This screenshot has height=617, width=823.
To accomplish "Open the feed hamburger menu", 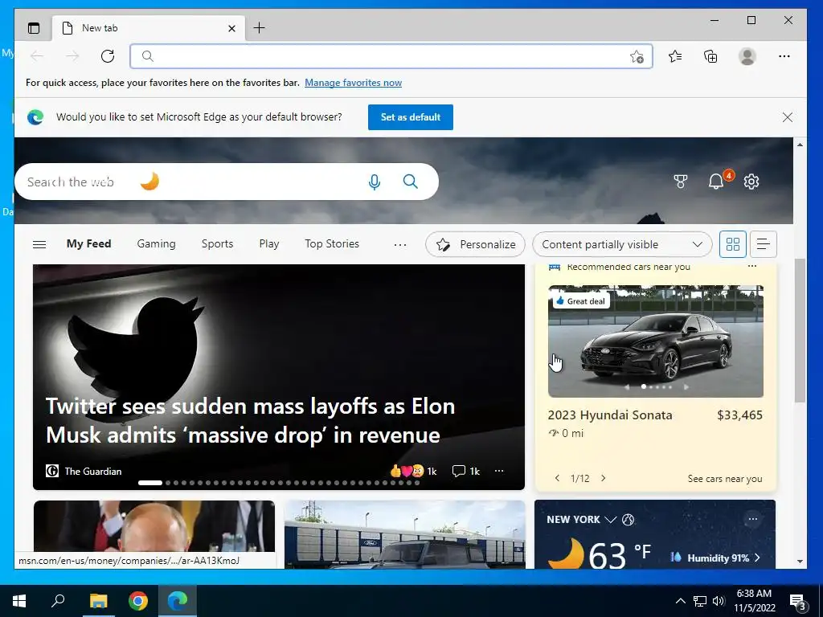I will (39, 244).
